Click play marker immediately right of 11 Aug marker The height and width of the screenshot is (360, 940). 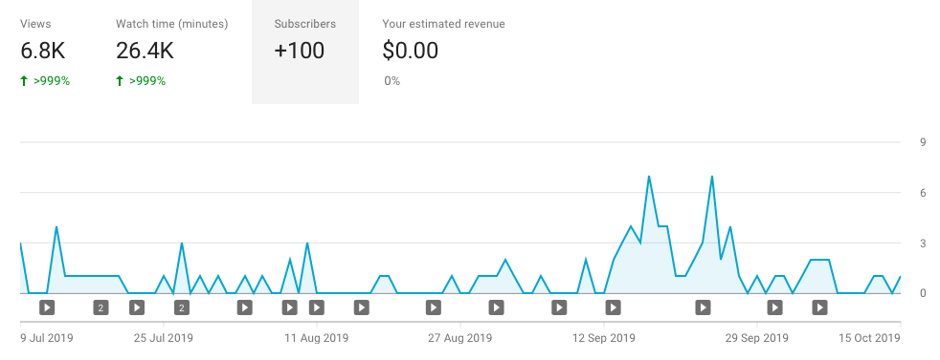[361, 308]
